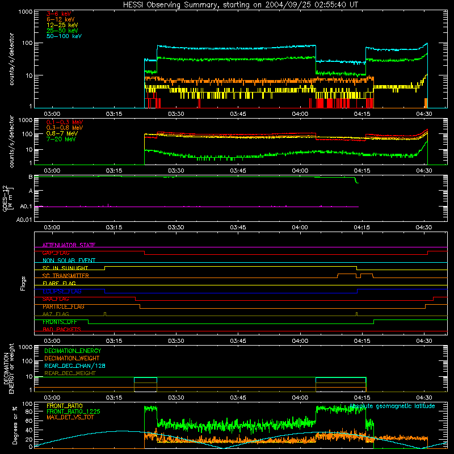Click the GAP_FLAG label
Image resolution: width=454 pixels, height=454 pixels.
pyautogui.click(x=56, y=253)
